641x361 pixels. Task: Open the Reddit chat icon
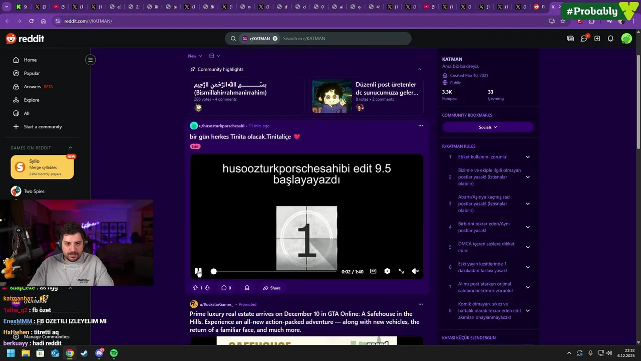point(584,39)
